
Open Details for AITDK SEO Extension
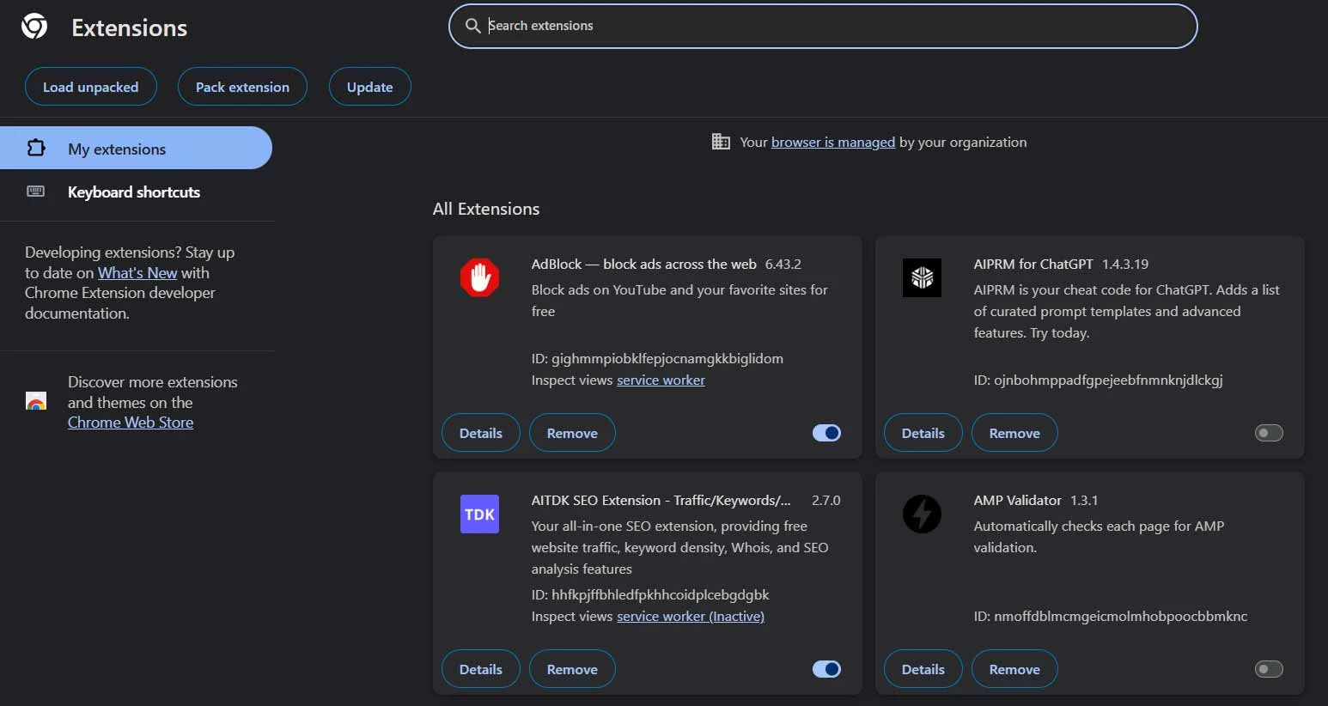point(481,669)
